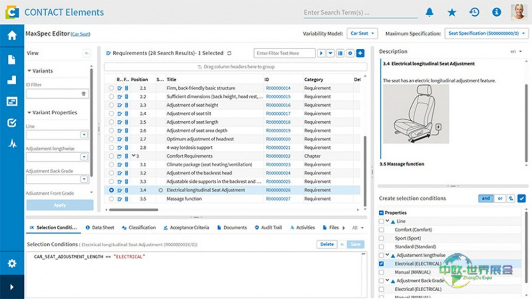532x299 pixels.
Task: Collapse the Variant Properties section
Action: coord(30,113)
